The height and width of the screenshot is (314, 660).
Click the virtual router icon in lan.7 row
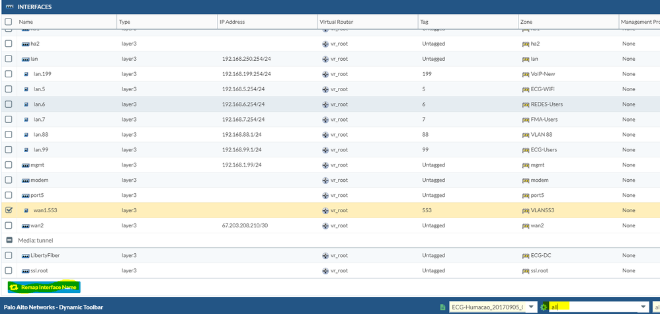tap(325, 120)
